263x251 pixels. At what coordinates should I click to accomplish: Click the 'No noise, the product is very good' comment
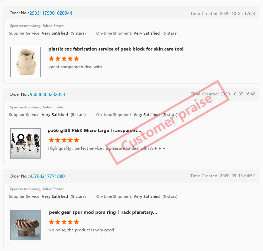point(81,230)
